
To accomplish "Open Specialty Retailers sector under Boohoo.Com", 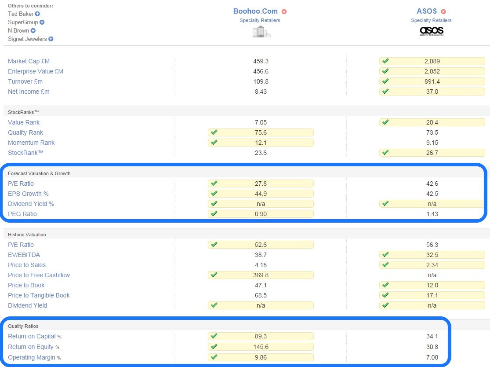I will click(260, 20).
